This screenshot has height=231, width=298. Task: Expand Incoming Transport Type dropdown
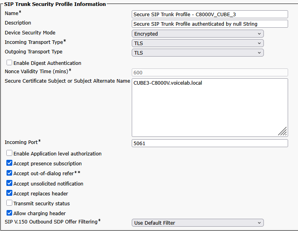pos(198,43)
